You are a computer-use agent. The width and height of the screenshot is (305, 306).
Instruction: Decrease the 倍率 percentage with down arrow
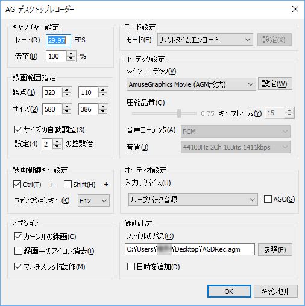pos(71,59)
